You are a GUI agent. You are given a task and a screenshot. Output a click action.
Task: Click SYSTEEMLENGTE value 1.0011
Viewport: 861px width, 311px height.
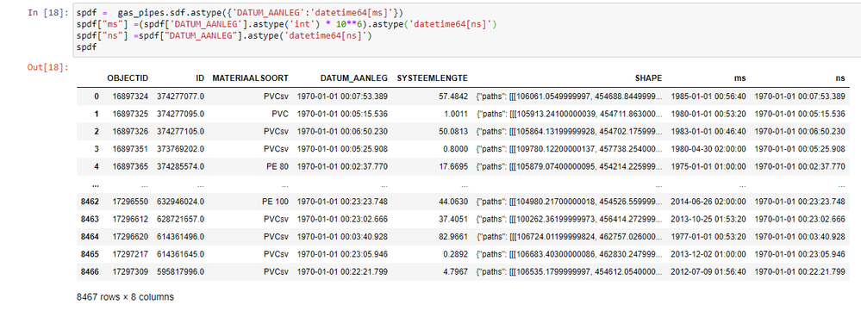pyautogui.click(x=456, y=114)
